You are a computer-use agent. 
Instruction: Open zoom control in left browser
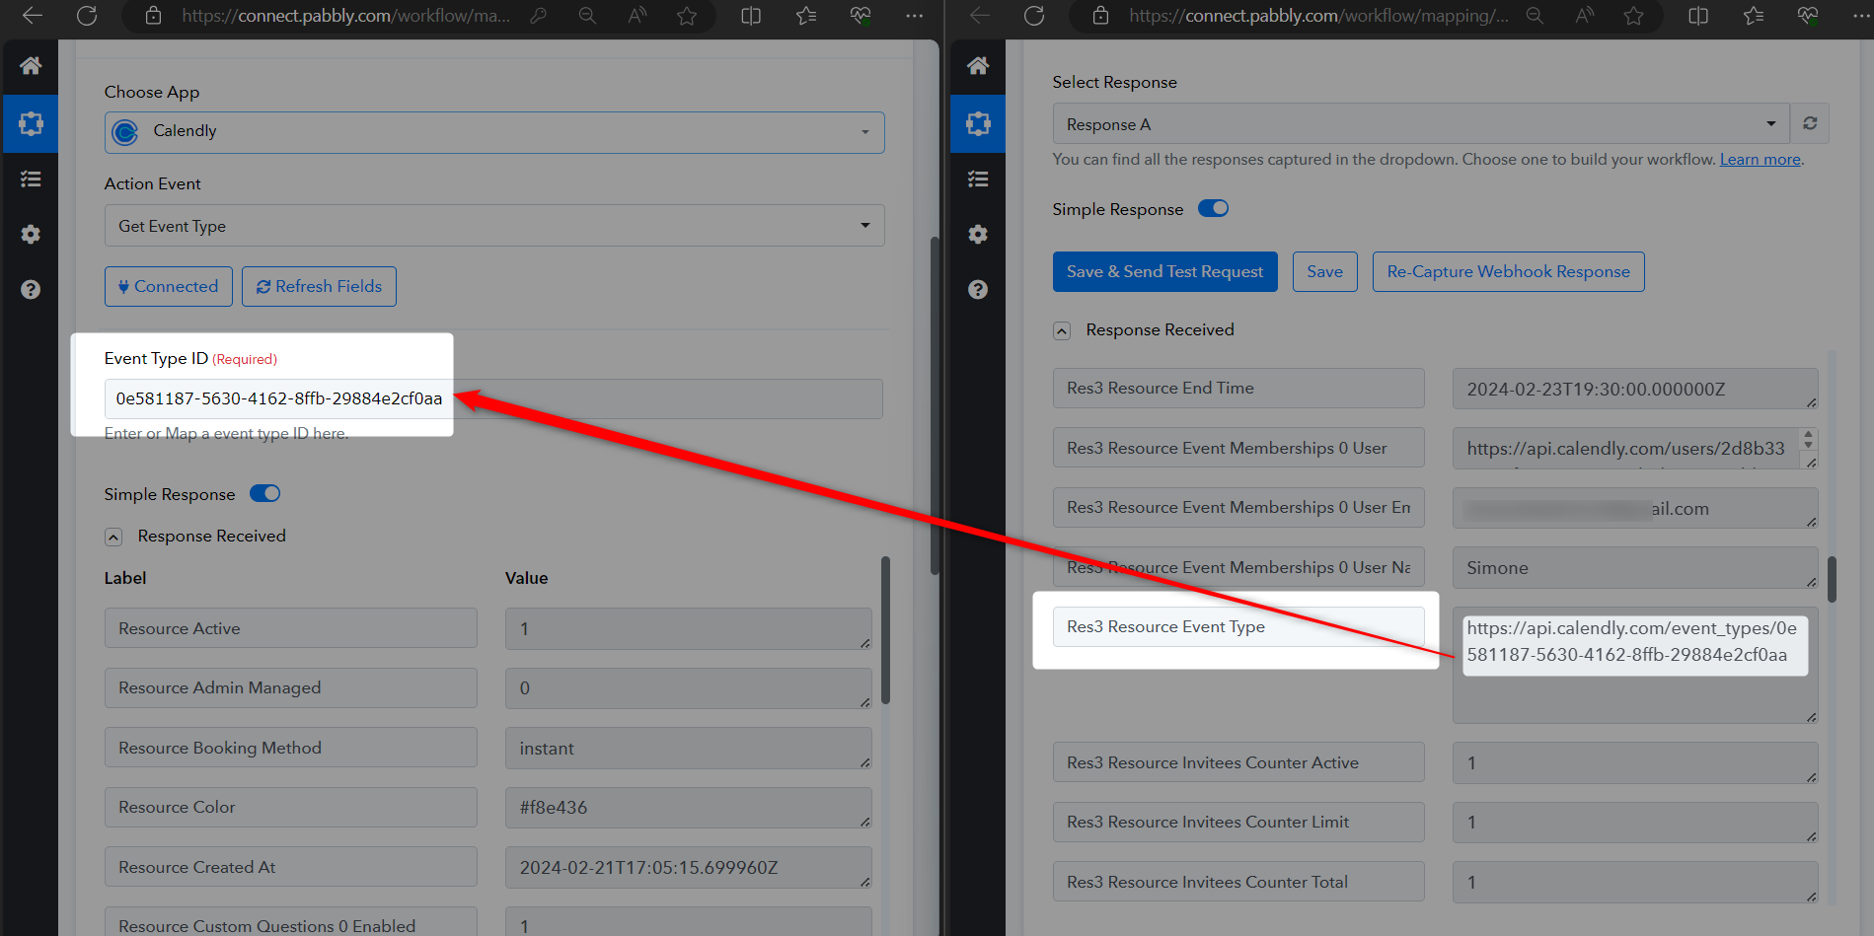(x=587, y=16)
